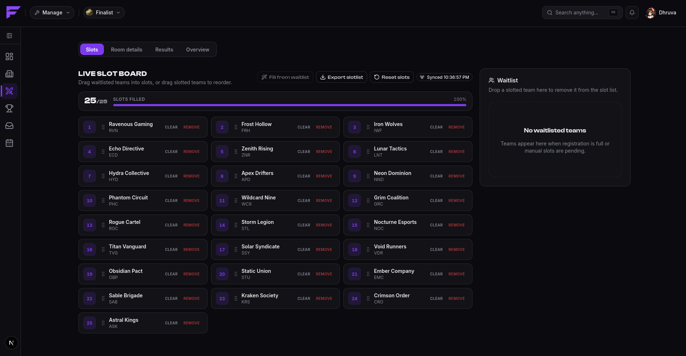Click the round N icon at bottom left

point(12,343)
